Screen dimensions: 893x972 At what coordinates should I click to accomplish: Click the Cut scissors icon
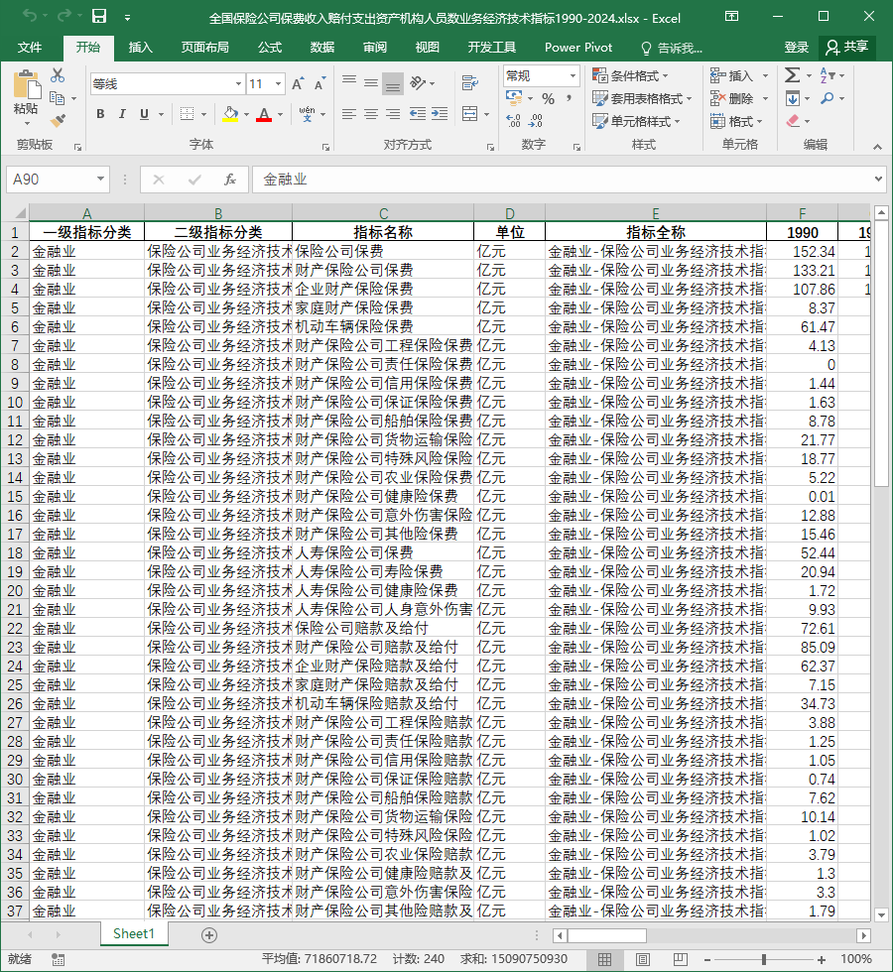(58, 75)
